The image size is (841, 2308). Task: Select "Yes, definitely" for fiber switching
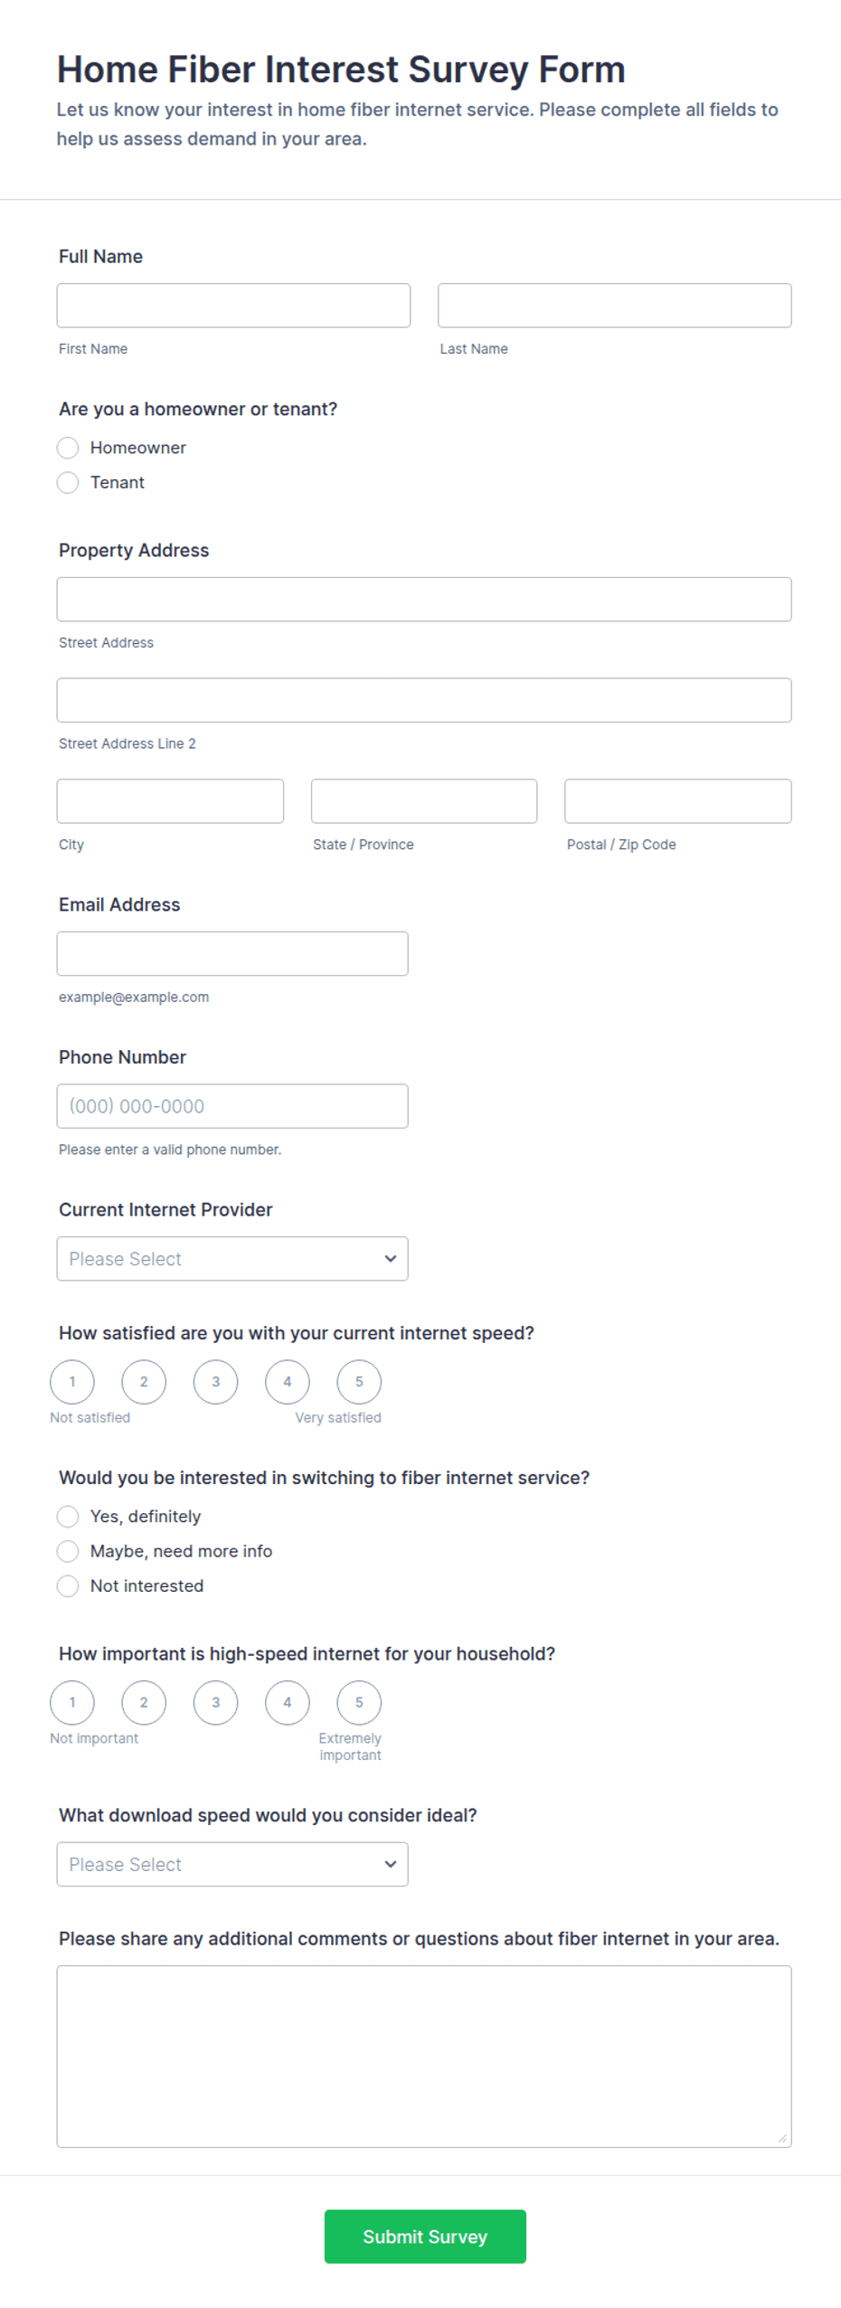pyautogui.click(x=68, y=1516)
